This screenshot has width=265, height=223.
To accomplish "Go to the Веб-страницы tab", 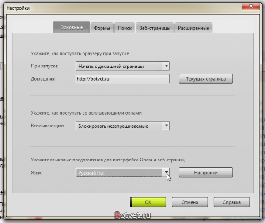I will point(155,28).
